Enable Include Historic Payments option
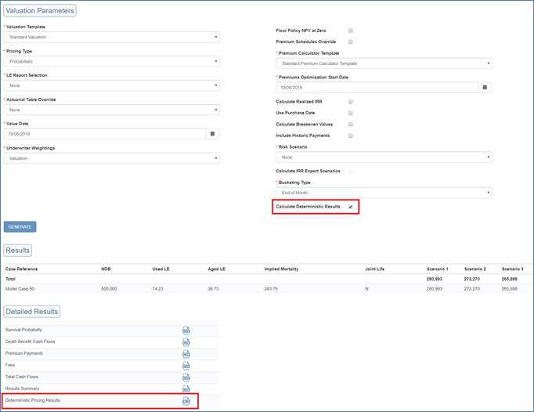Image resolution: width=534 pixels, height=412 pixels. pos(351,136)
